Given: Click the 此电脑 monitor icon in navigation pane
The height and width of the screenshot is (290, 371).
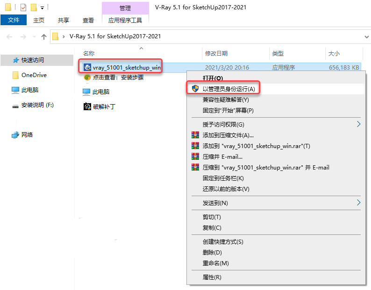Looking at the screenshot, I should pos(15,90).
